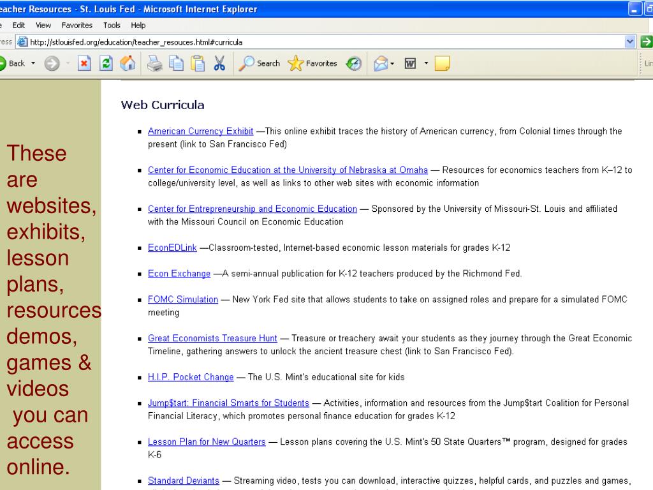
Task: Click the Edit with Word icon
Action: click(x=410, y=63)
